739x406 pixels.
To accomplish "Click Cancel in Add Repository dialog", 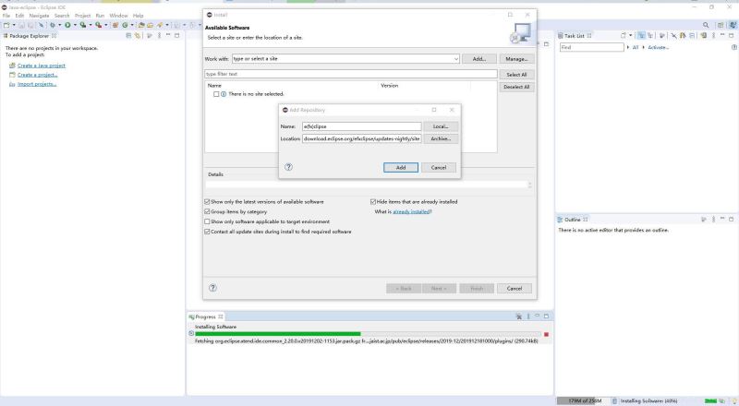I will [438, 167].
